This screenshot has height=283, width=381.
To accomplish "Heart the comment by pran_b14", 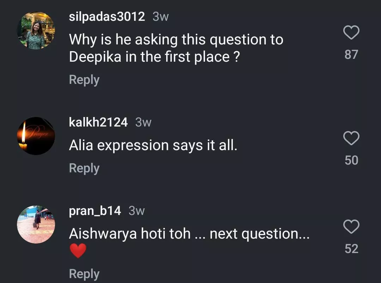I will pos(351,227).
